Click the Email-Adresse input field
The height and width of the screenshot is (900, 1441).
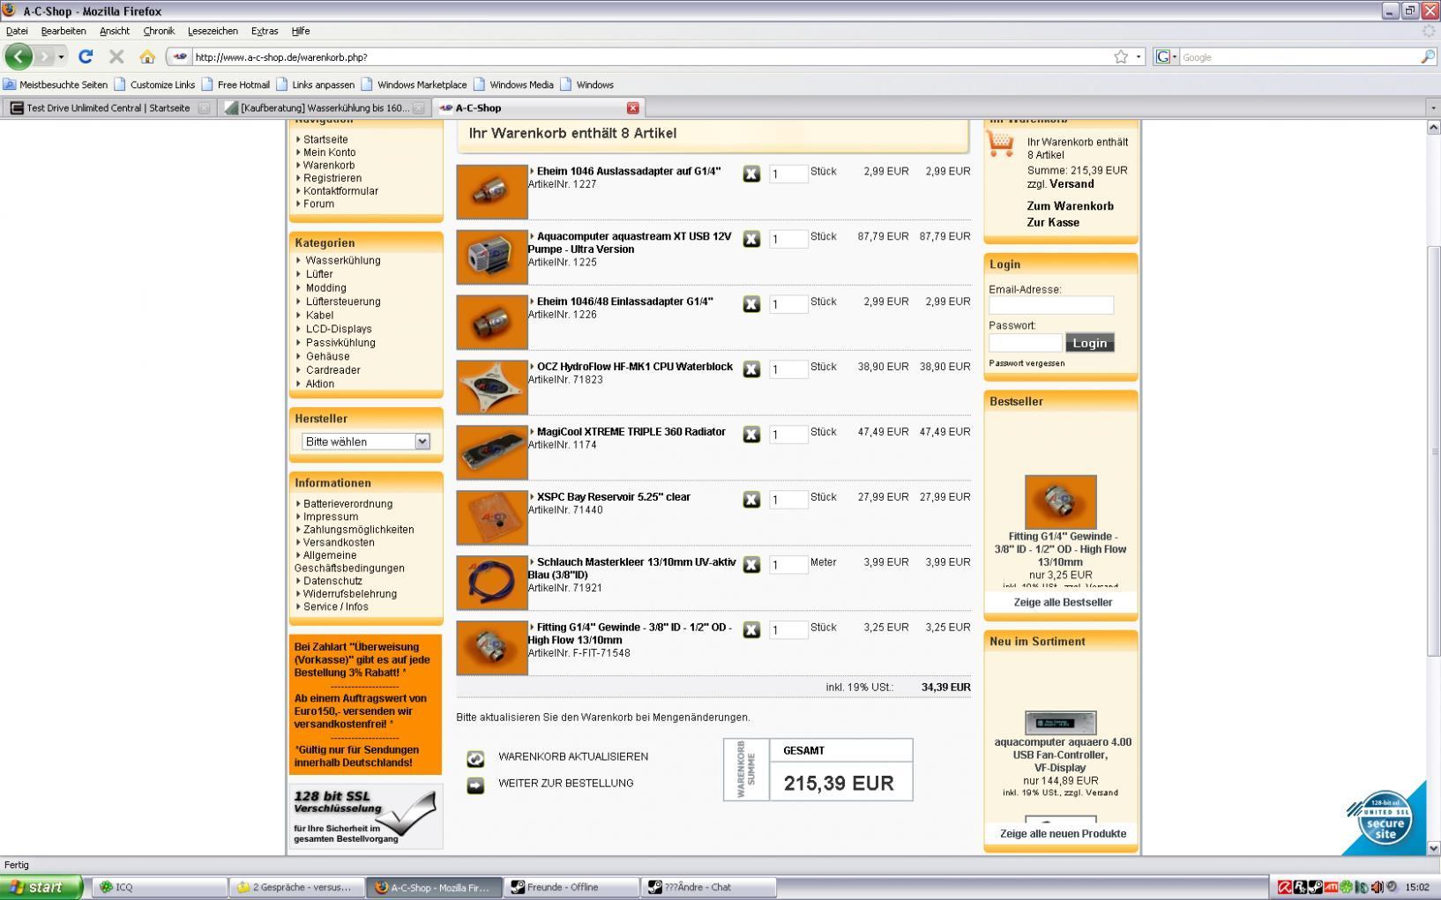pos(1051,305)
